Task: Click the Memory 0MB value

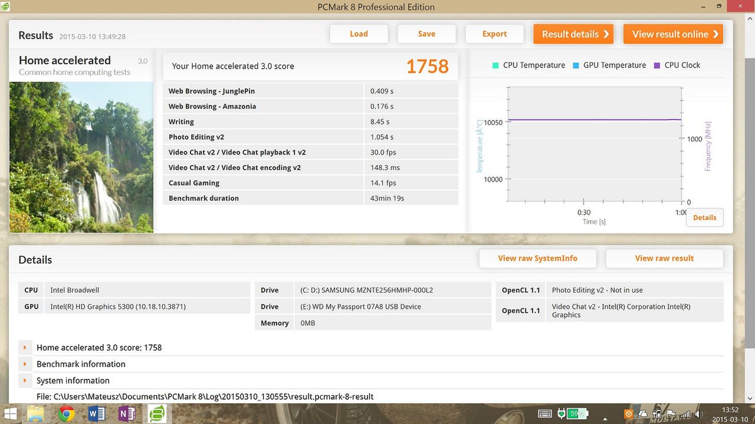Action: click(308, 323)
